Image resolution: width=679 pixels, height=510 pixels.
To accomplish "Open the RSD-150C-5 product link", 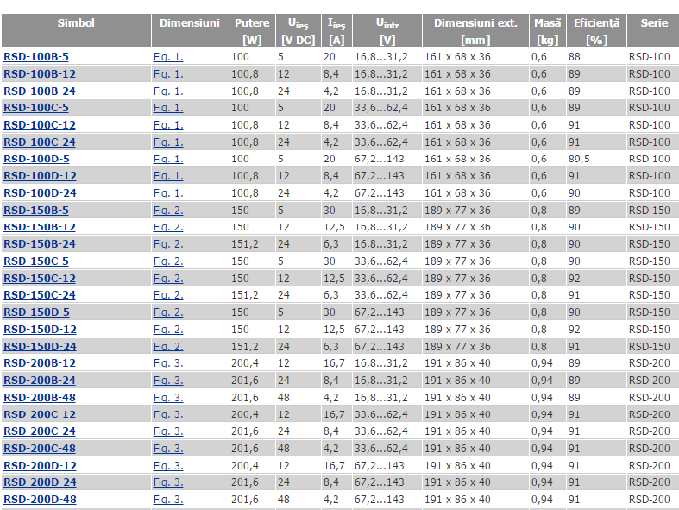I will coord(36,261).
